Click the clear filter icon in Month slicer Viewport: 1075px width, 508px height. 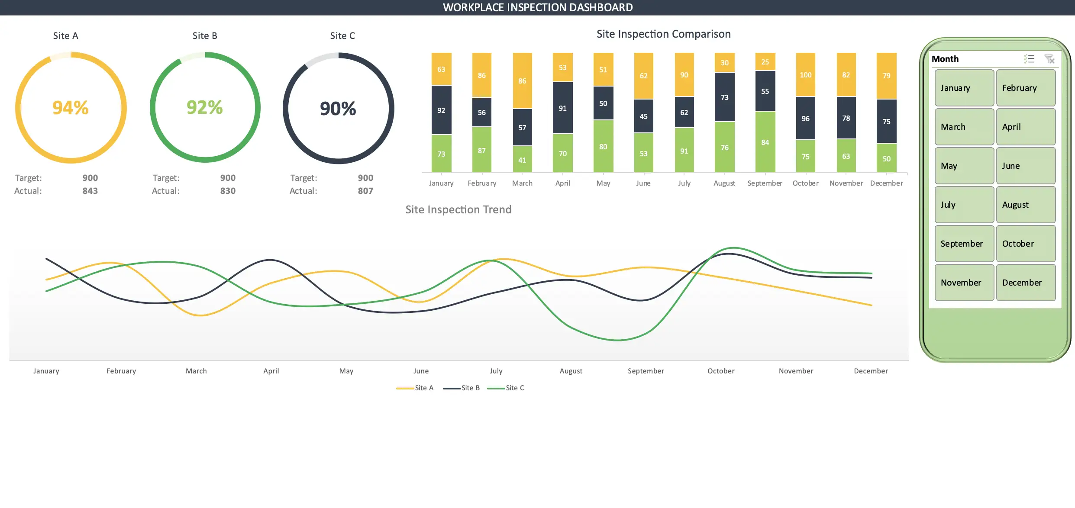click(x=1049, y=59)
